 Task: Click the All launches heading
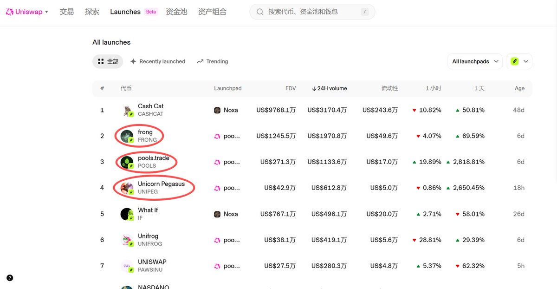pyautogui.click(x=111, y=42)
